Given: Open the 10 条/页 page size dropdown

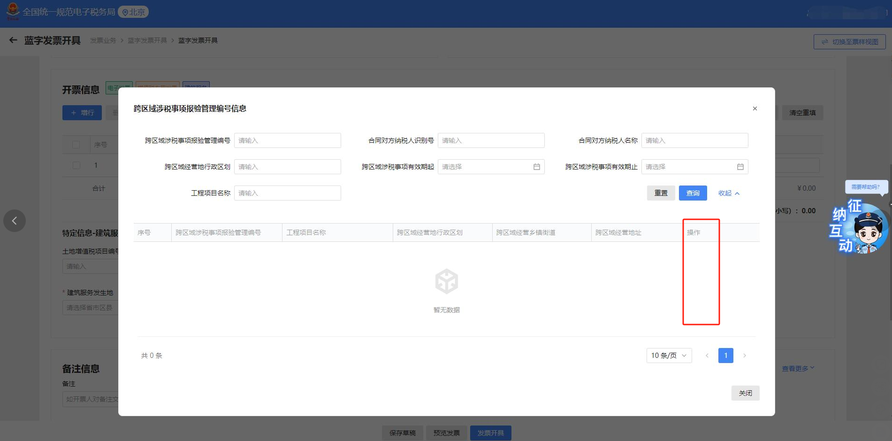Looking at the screenshot, I should (x=669, y=356).
